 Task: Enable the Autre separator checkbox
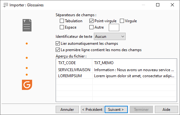click(91, 27)
